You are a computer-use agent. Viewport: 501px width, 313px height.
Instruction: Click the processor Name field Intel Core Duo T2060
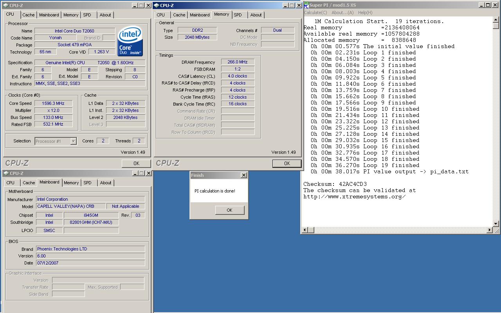click(x=74, y=31)
